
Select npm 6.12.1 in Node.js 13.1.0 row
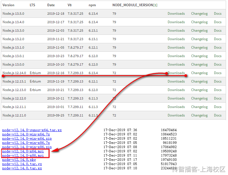click(93, 47)
